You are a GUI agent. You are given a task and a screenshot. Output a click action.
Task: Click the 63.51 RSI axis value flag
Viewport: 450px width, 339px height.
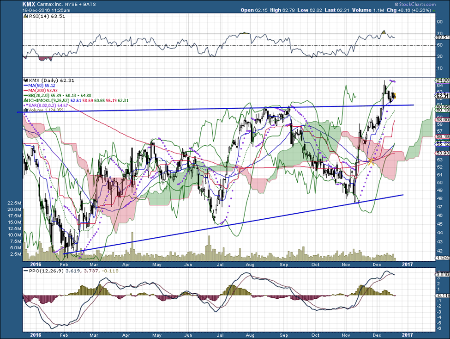(443, 37)
